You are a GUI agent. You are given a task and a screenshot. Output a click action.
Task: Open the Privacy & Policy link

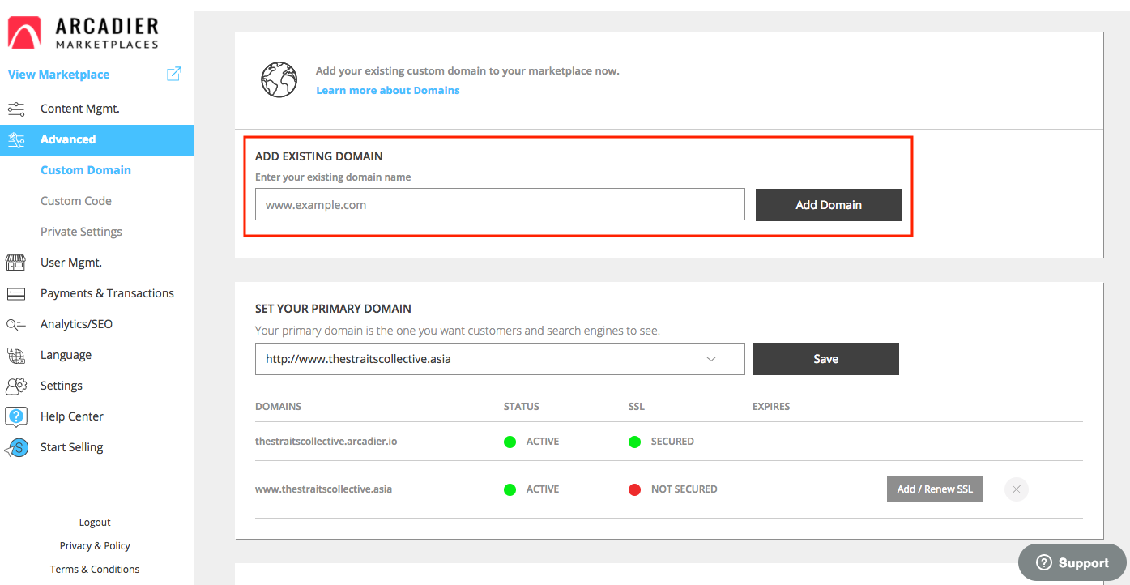point(95,546)
